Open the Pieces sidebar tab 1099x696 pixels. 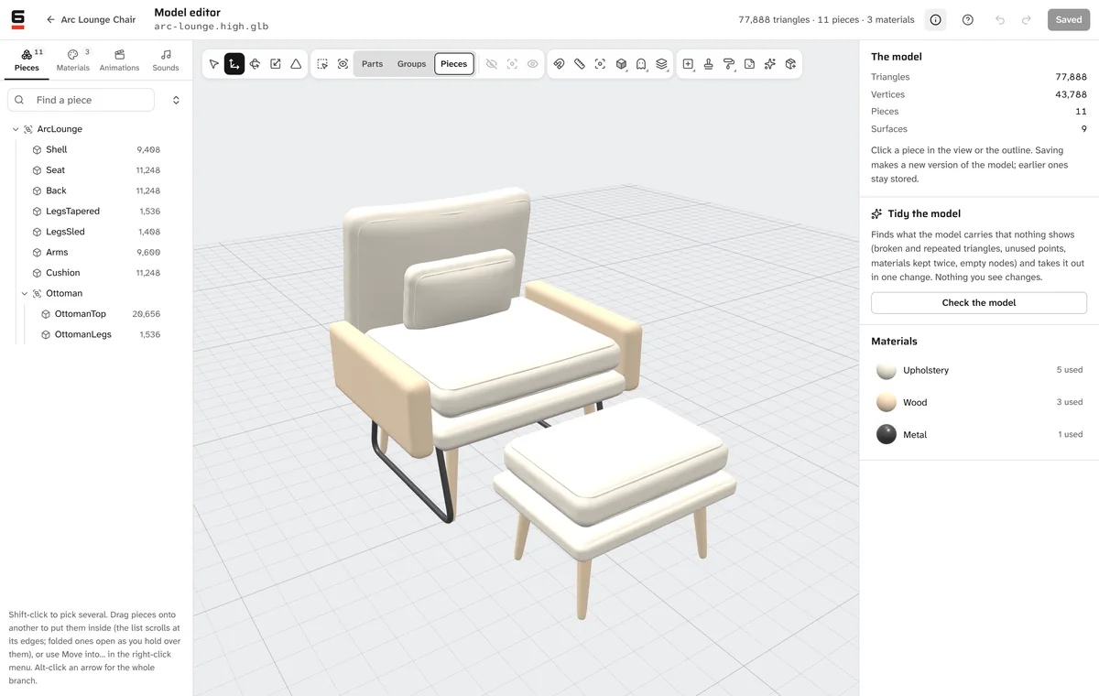pyautogui.click(x=27, y=60)
